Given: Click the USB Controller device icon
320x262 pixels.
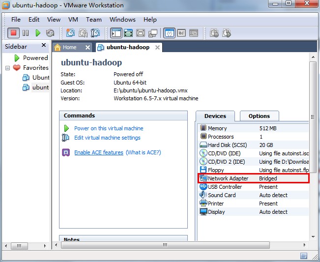Looking at the screenshot, I should [204, 186].
